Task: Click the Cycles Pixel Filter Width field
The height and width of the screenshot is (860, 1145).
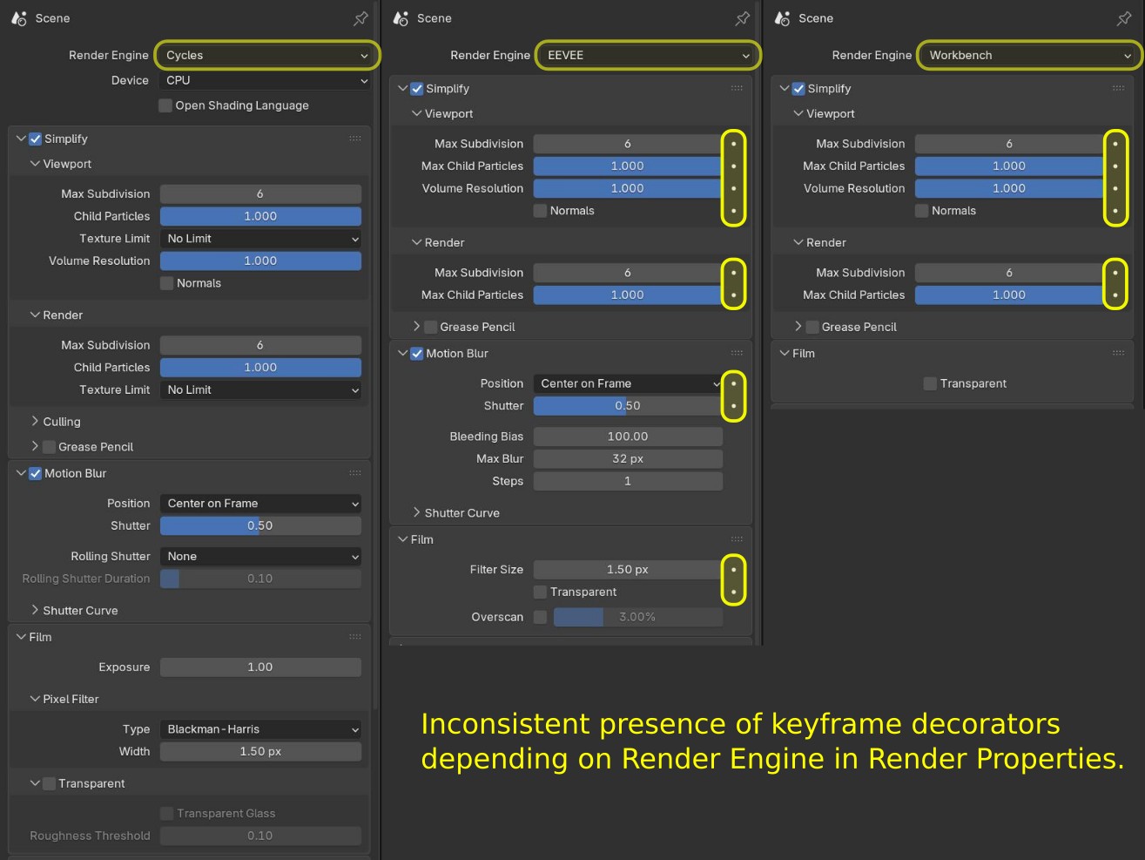Action: [260, 752]
